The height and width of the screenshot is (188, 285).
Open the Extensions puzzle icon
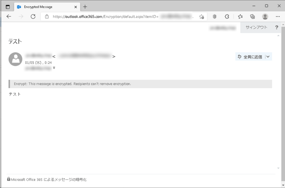[x=227, y=16]
